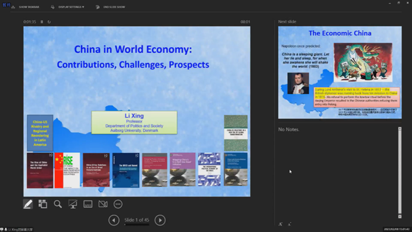Decrease the notes text size
The width and height of the screenshot is (412, 232).
[289, 224]
